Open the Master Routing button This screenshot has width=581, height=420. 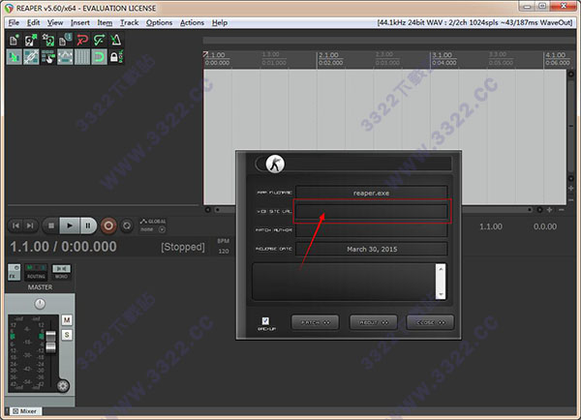36,272
